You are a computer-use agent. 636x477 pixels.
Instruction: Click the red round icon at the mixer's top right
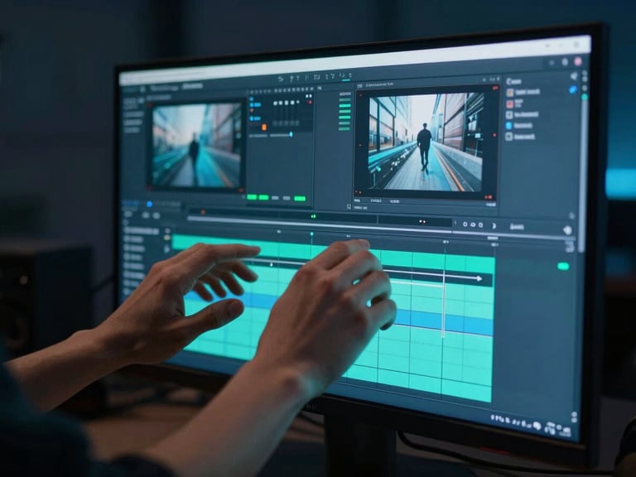[311, 103]
